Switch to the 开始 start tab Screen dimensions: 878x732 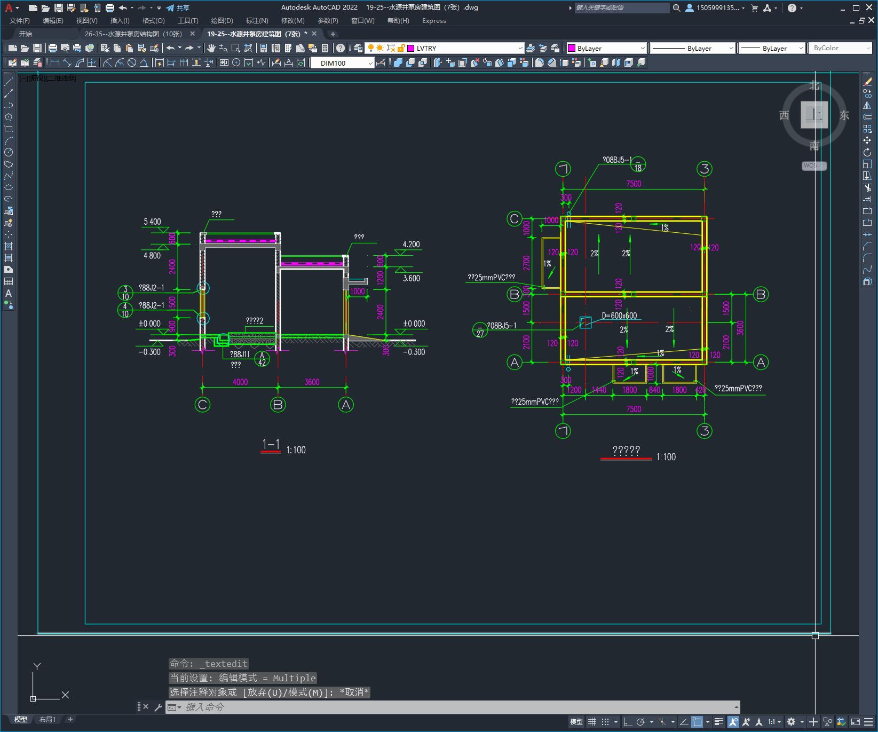pyautogui.click(x=26, y=34)
